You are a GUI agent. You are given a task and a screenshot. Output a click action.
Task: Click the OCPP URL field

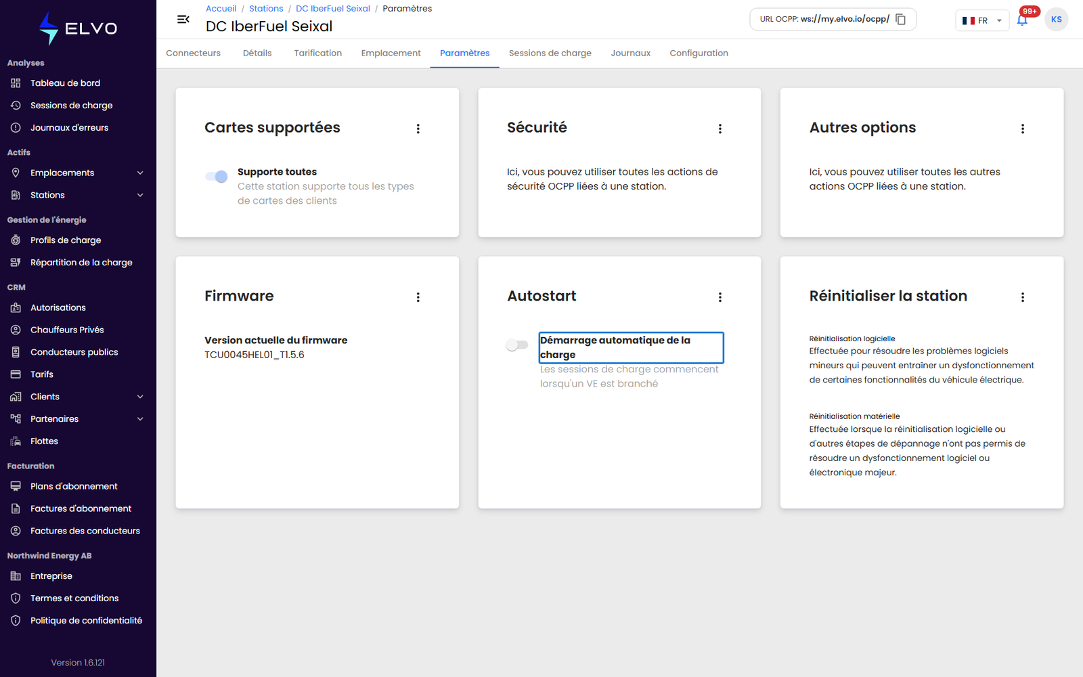coord(833,20)
